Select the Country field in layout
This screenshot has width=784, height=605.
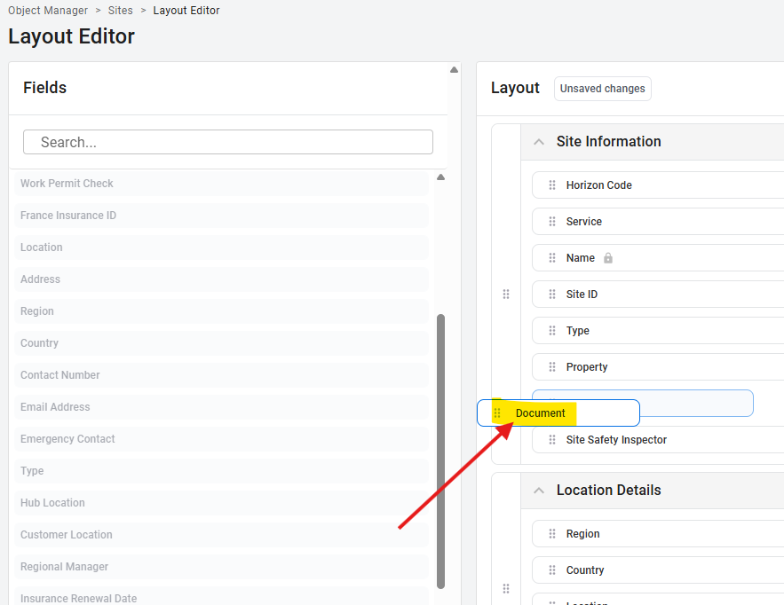click(585, 570)
